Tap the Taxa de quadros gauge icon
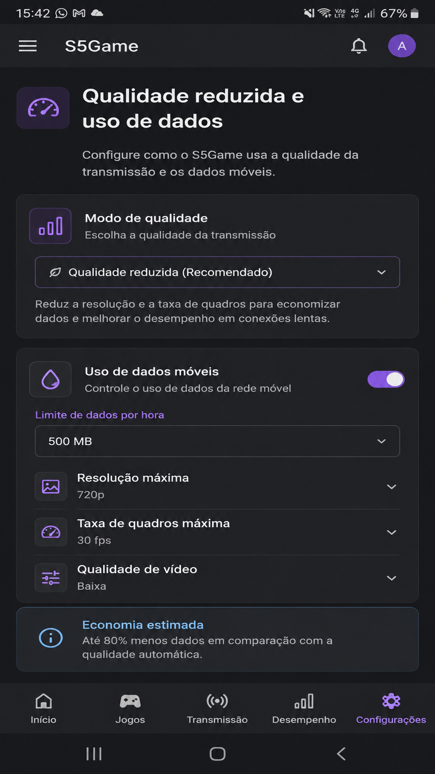435x774 pixels. pyautogui.click(x=51, y=532)
